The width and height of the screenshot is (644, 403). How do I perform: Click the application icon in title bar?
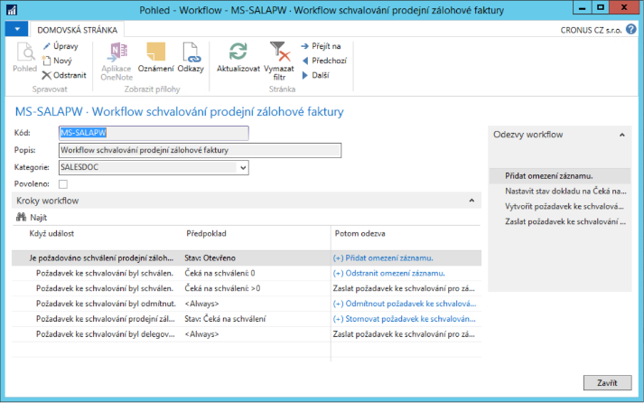click(x=11, y=10)
